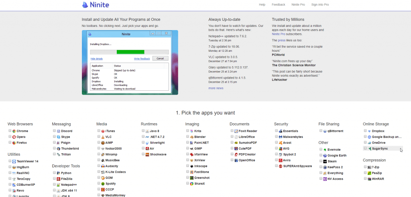Check the Chrome checkbox
The height and width of the screenshot is (197, 411).
coord(10,131)
